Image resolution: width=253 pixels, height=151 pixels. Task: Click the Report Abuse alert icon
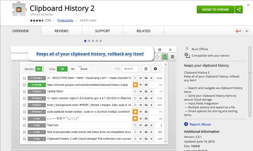(x=186, y=124)
